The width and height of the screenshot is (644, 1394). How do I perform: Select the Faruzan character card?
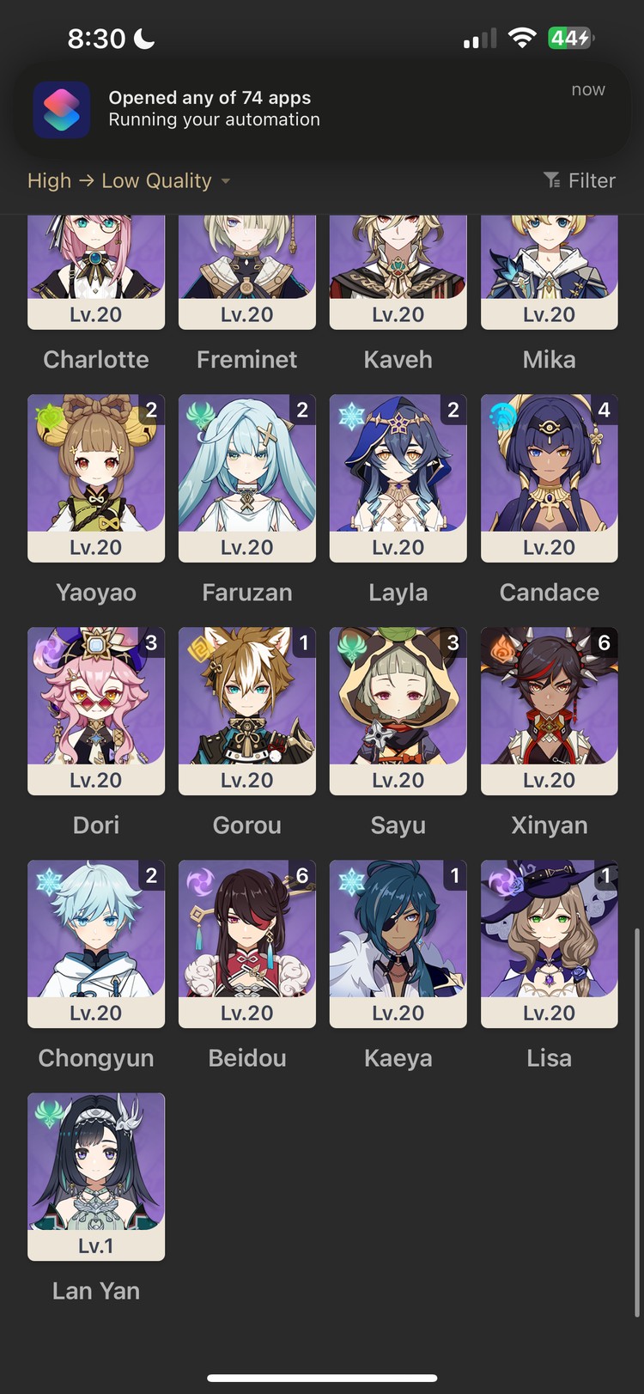coord(247,478)
